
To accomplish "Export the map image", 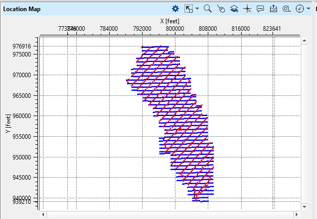I will click(274, 9).
